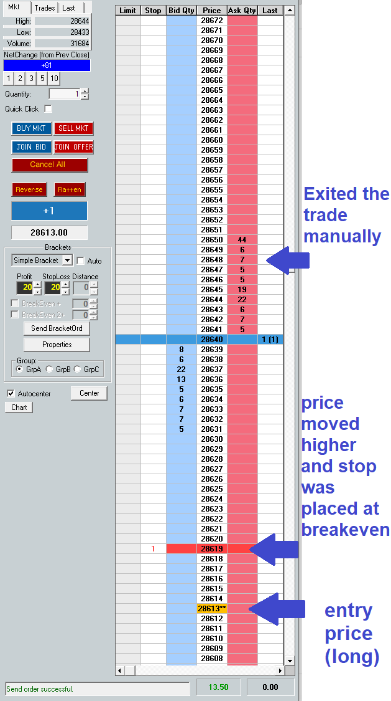Uncheck the Autocenter checkbox
Screen dimensions: 391x701
click(11, 394)
